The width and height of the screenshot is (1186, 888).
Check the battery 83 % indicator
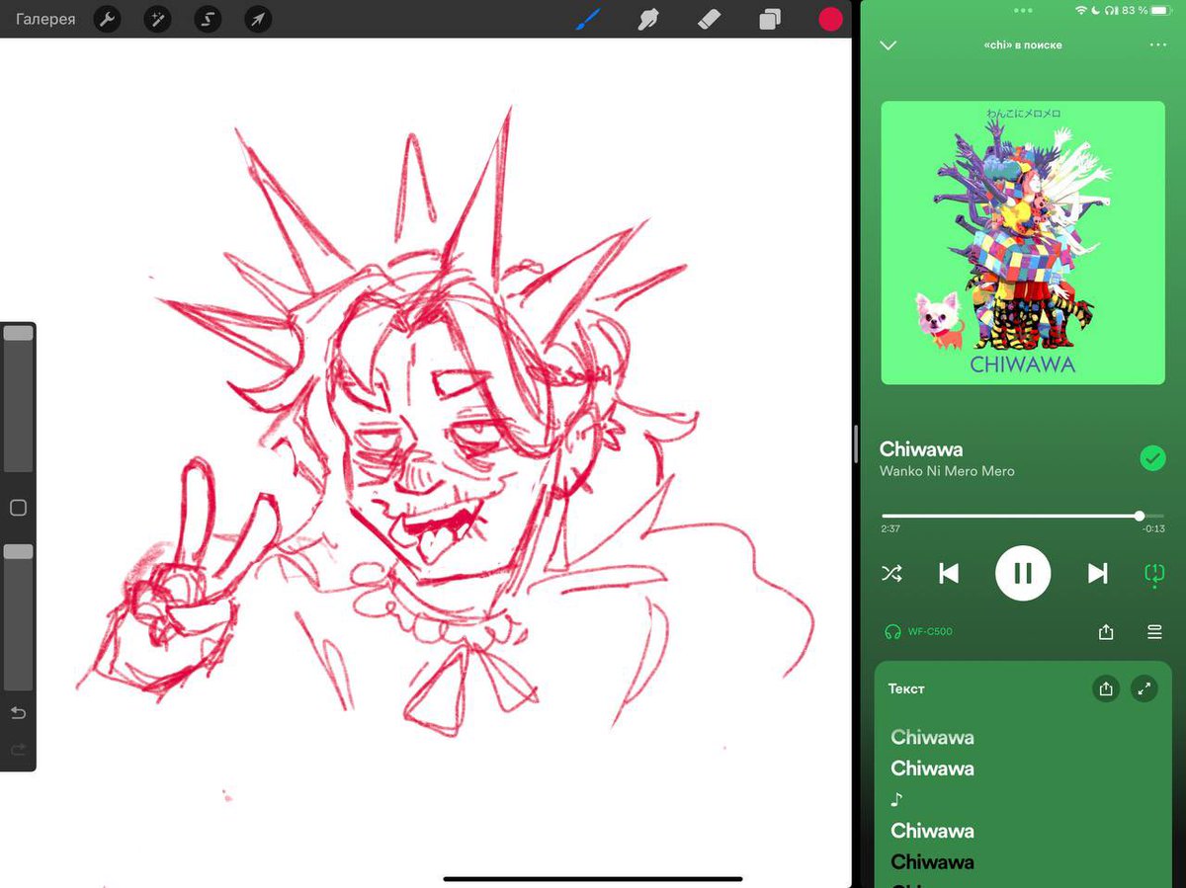pyautogui.click(x=1147, y=10)
